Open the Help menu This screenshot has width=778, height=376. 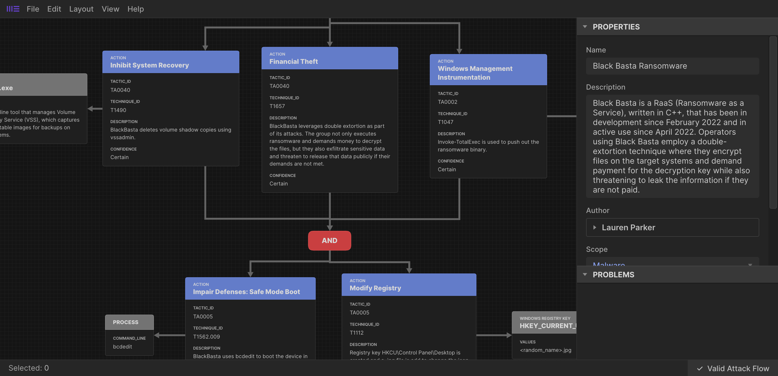click(135, 9)
